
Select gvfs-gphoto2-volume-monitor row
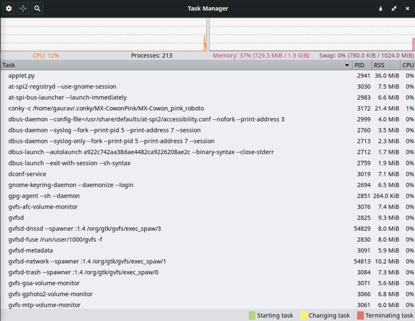click(207, 294)
